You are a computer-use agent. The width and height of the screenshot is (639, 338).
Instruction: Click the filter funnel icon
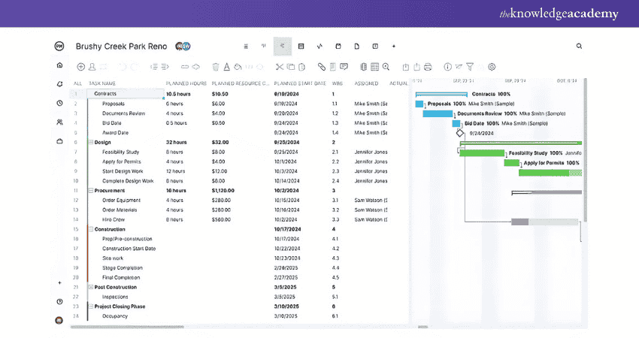470,67
